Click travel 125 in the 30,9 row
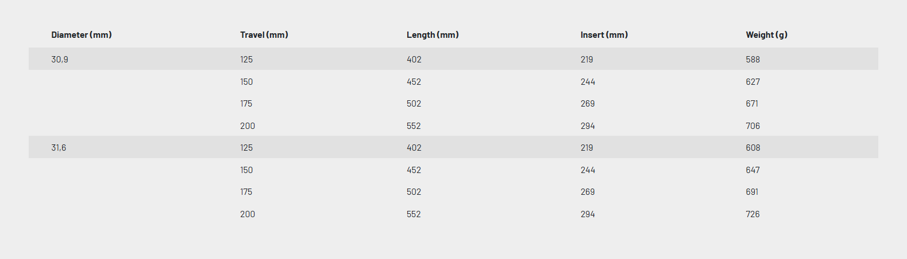This screenshot has height=259, width=907. coord(246,60)
